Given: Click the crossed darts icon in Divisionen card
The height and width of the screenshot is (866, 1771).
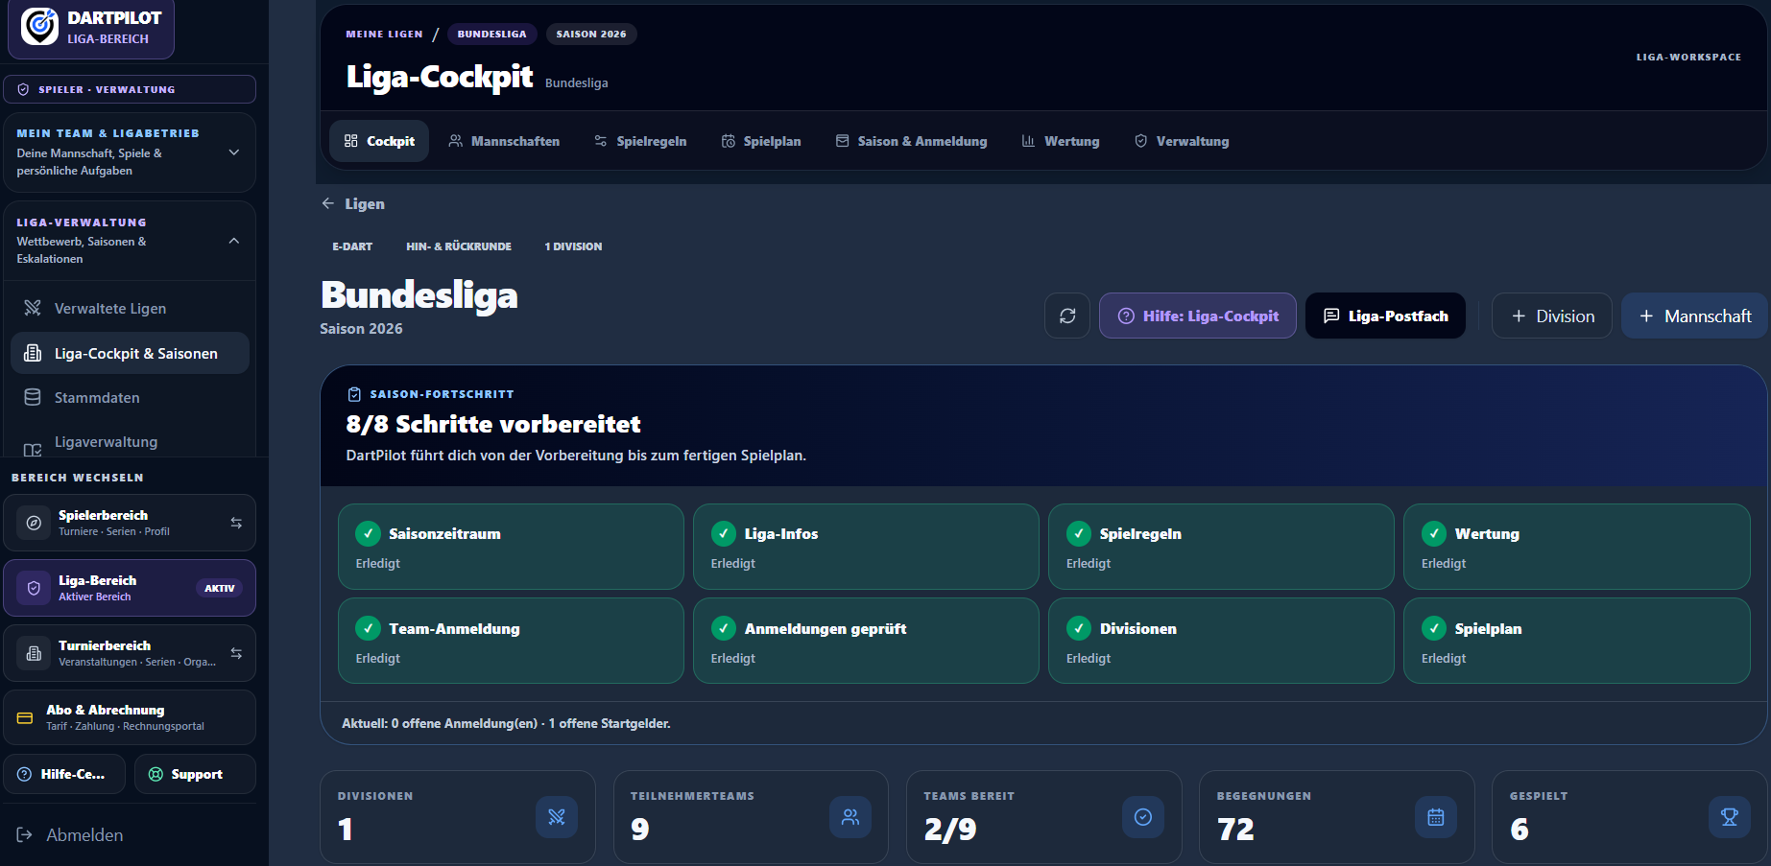Looking at the screenshot, I should click(x=557, y=817).
